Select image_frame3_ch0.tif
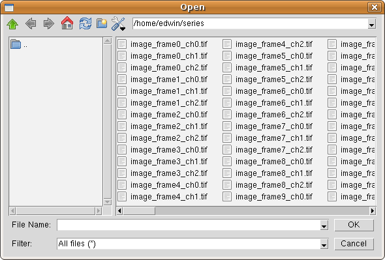Screen dimensions: 385x260 [169, 150]
